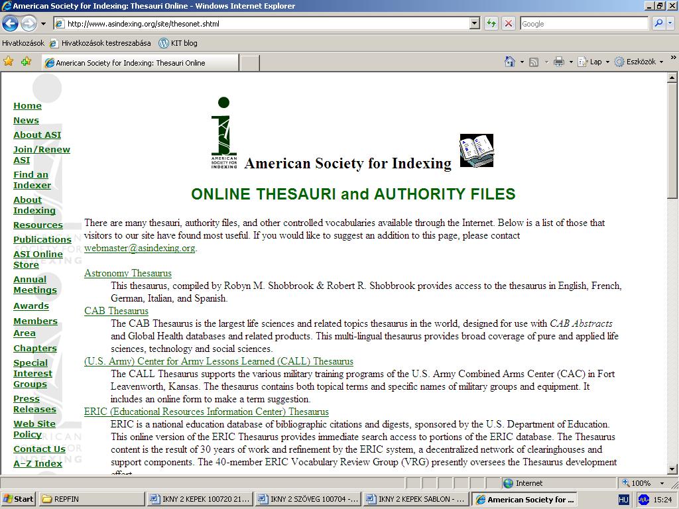This screenshot has width=679, height=509.
Task: Click the Stop loading red X icon
Action: (509, 23)
